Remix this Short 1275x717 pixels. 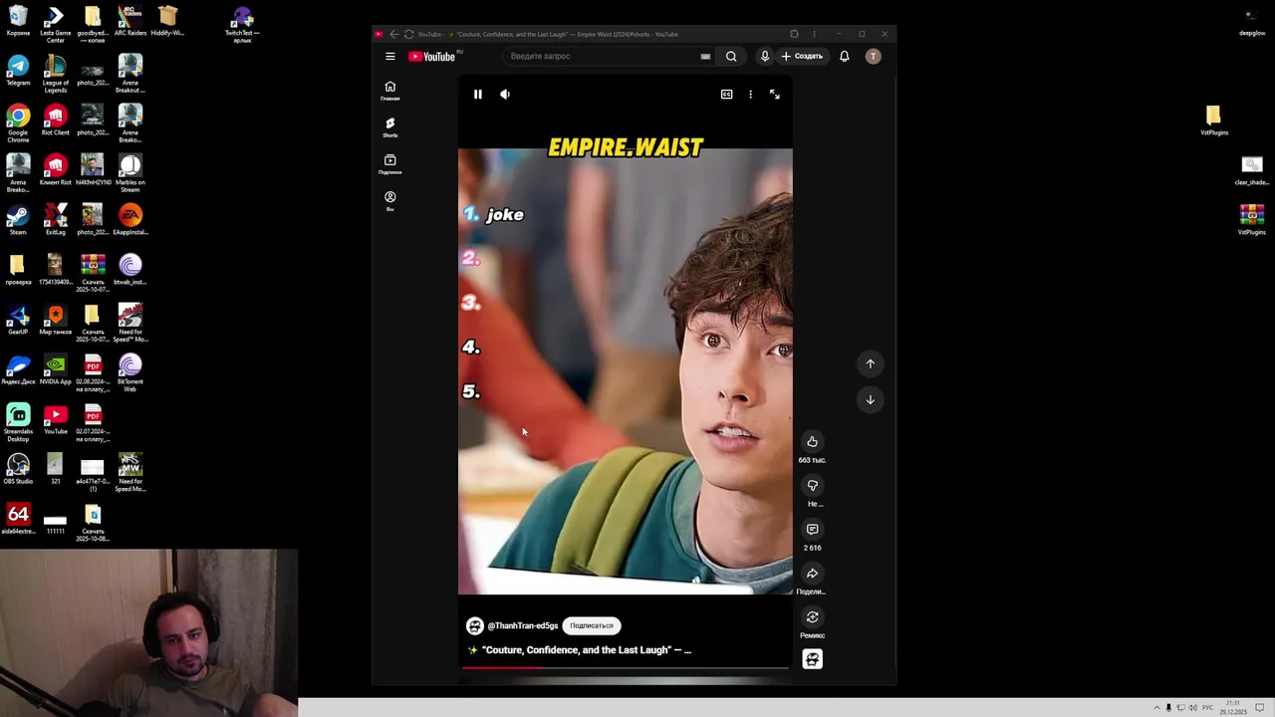tap(813, 617)
